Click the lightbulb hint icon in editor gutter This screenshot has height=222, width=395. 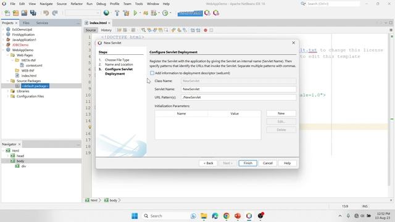89,127
